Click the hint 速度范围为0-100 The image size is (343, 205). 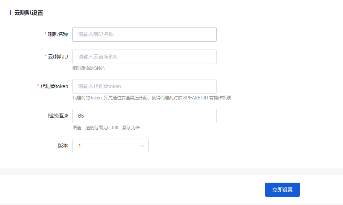(x=106, y=128)
